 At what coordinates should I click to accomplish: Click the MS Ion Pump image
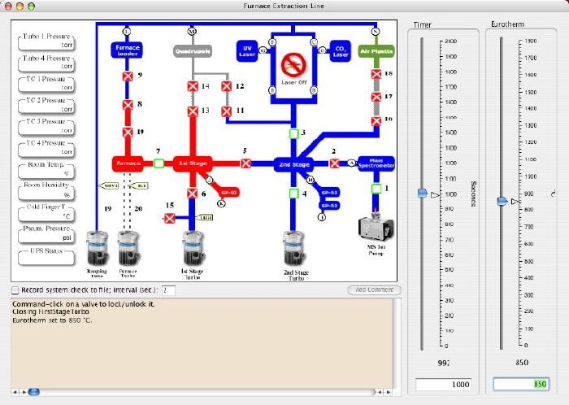coord(376,226)
